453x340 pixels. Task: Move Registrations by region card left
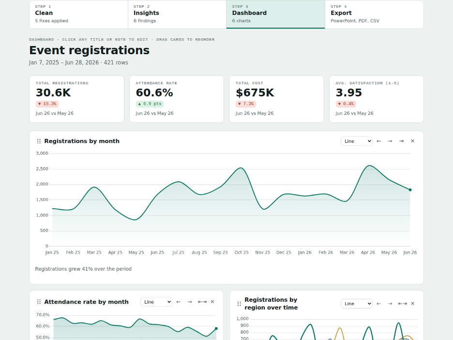[379, 304]
